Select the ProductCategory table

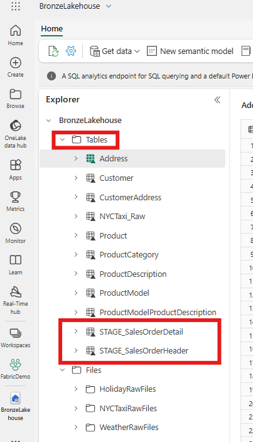[x=129, y=255]
